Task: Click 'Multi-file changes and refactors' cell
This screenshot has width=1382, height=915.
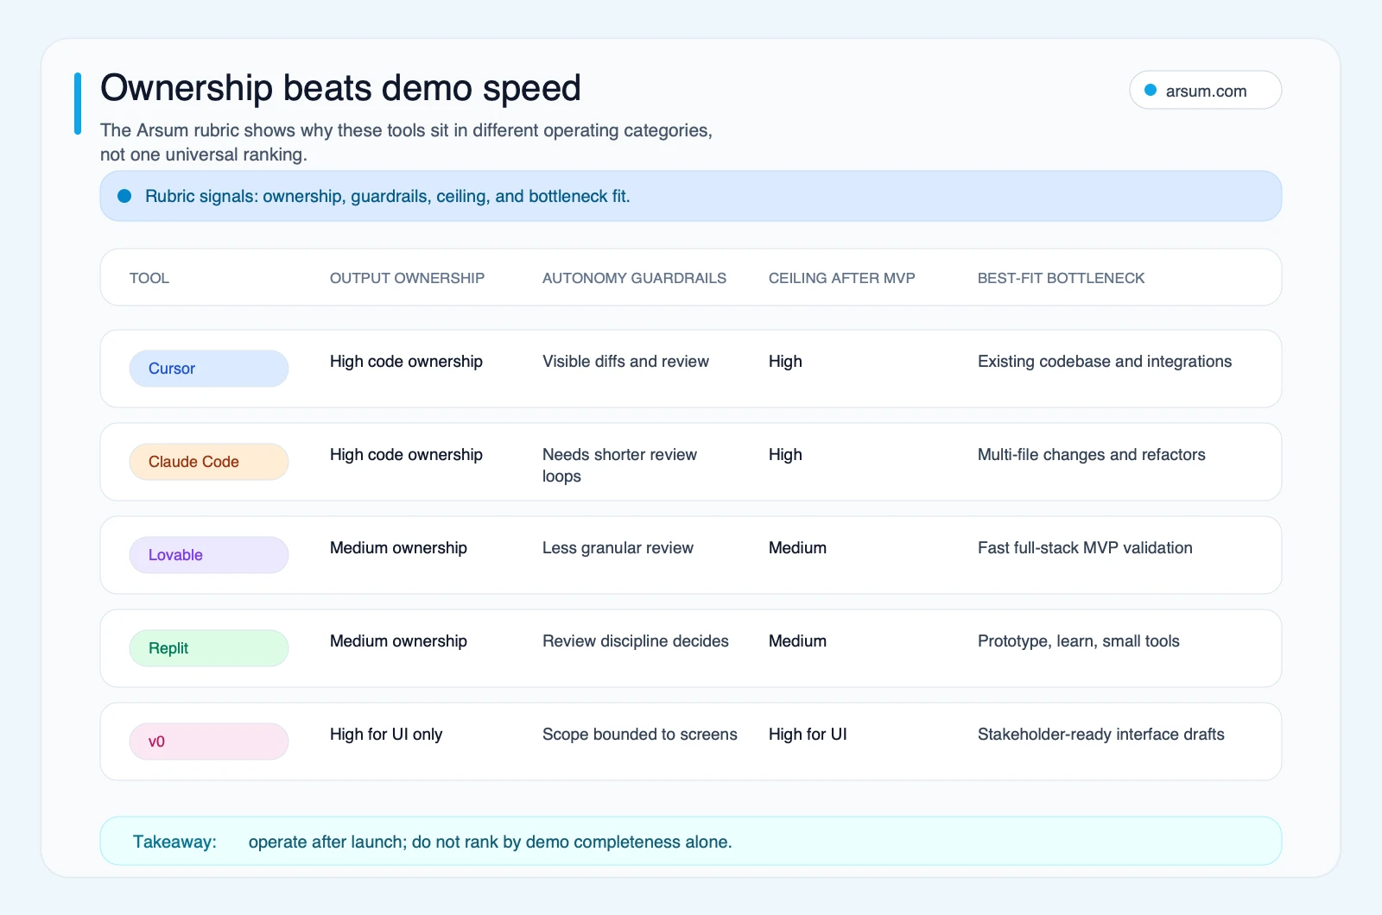Action: (x=1091, y=455)
